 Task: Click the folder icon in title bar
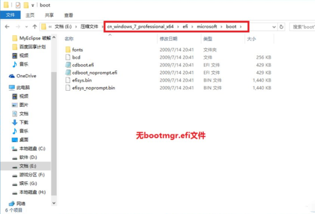tap(6, 5)
